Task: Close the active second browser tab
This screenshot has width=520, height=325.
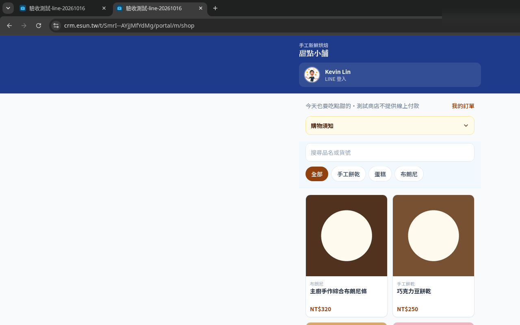Action: point(201,8)
